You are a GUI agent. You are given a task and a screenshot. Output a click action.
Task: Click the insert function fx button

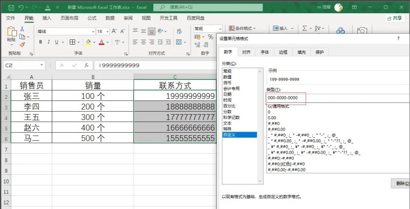87,66
